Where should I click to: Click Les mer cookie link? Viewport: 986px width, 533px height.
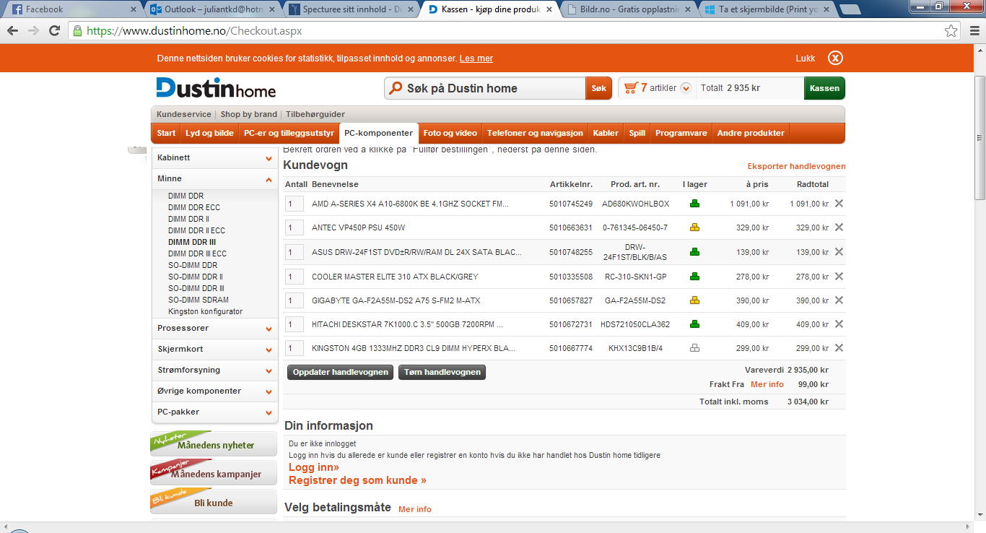(x=476, y=58)
